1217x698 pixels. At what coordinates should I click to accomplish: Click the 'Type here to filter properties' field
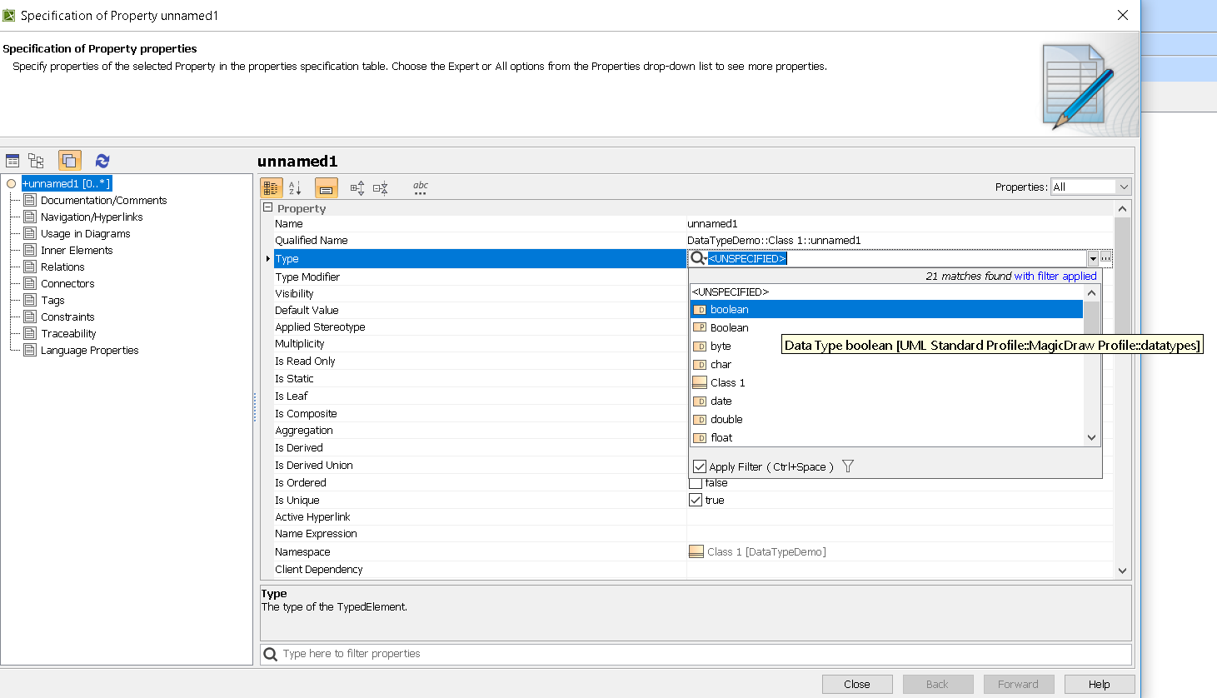click(x=700, y=654)
